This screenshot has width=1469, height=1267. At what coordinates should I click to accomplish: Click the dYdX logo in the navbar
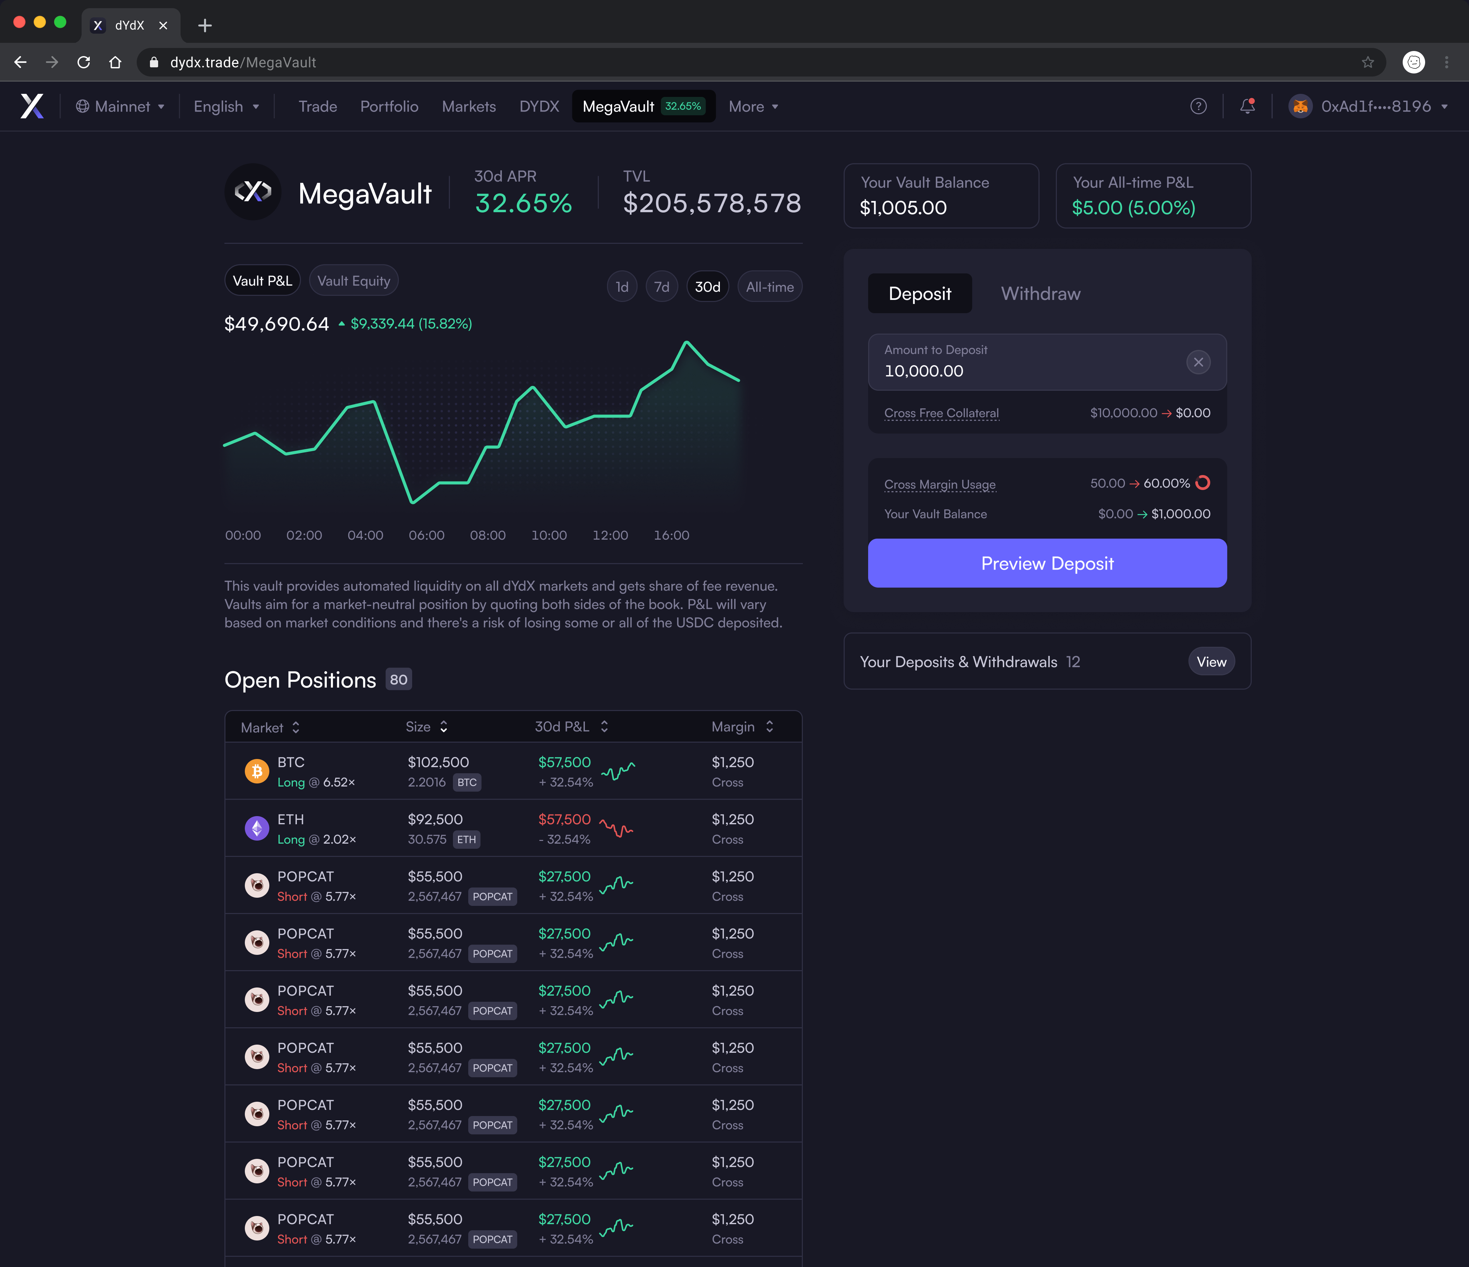(32, 106)
